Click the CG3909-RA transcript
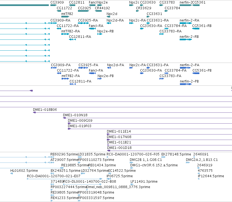This screenshot has height=202, width=232. coord(53,23)
